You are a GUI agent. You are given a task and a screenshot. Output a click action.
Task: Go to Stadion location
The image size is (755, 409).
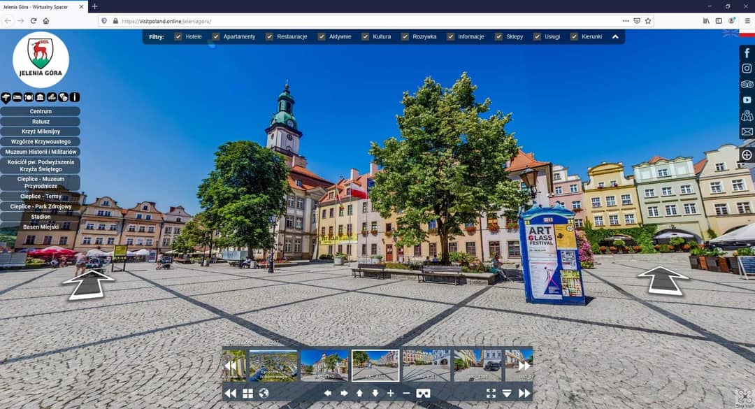pos(41,217)
